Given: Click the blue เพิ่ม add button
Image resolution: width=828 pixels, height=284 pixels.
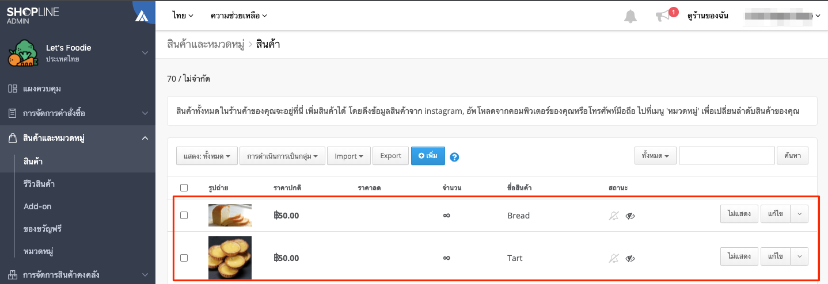Looking at the screenshot, I should point(428,156).
